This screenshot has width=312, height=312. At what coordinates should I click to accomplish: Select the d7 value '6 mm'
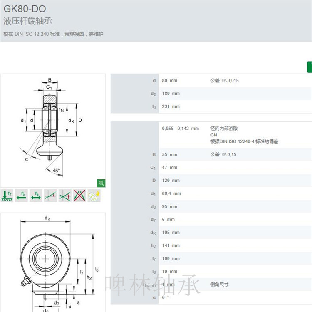[168, 220]
